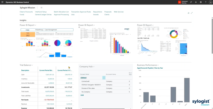Click the Not Overdue chart bar
The image size is (213, 109).
pos(146,97)
